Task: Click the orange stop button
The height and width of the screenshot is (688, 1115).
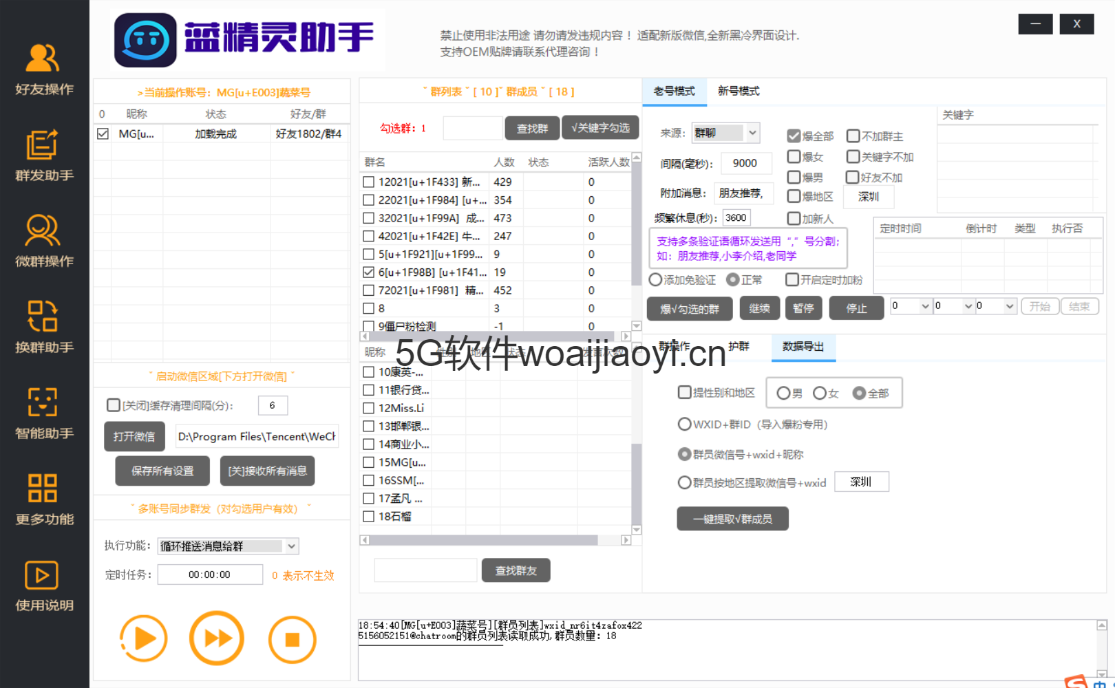Action: coord(293,640)
